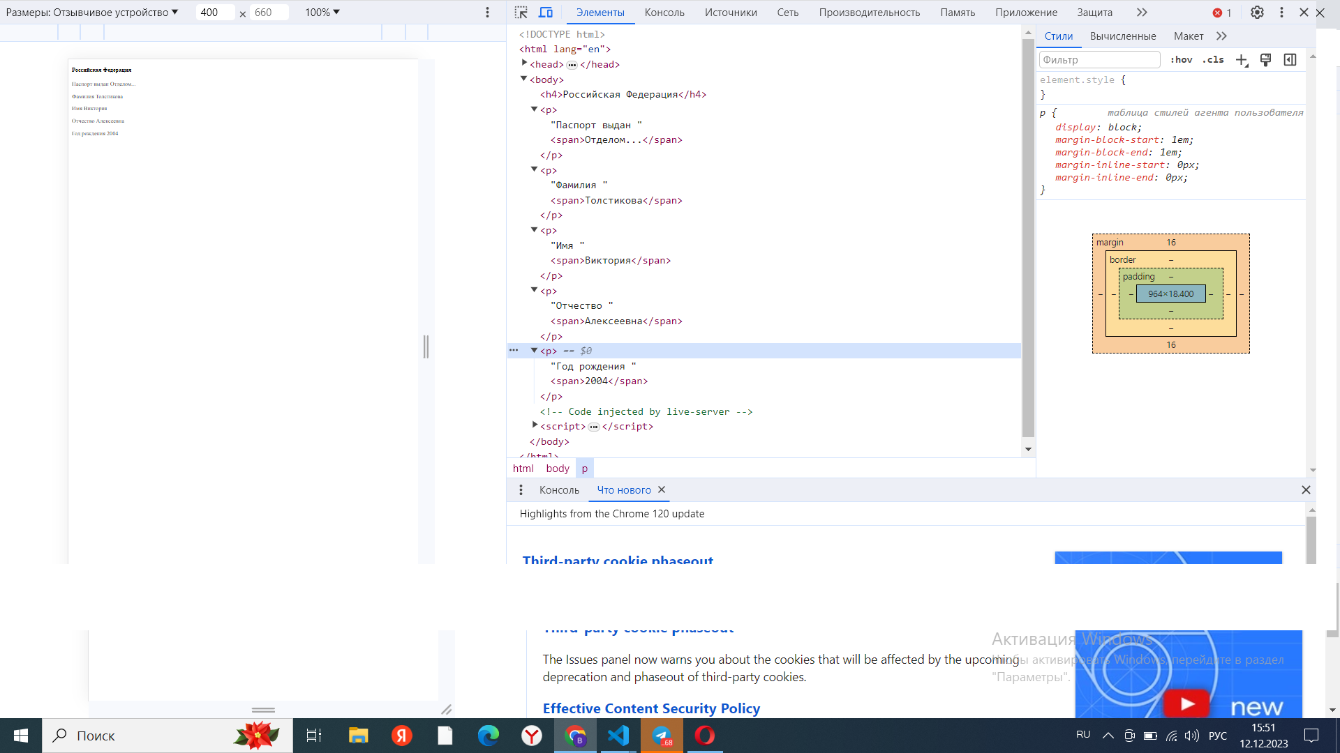Click the body breadcrumb item

[558, 469]
